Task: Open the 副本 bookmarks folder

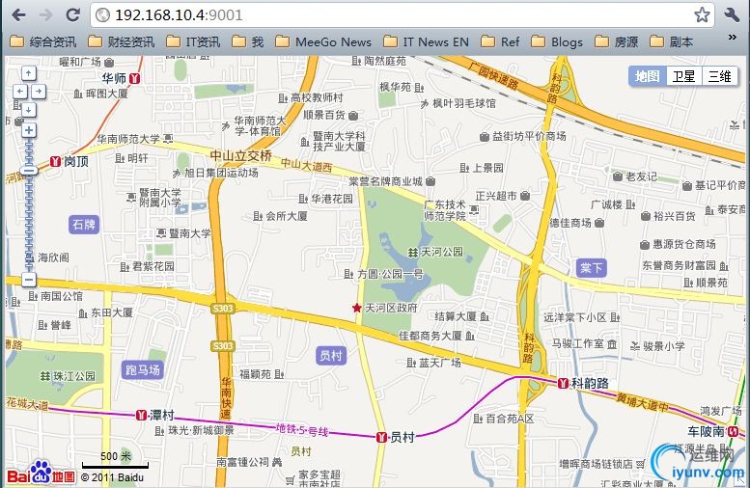Action: (671, 42)
